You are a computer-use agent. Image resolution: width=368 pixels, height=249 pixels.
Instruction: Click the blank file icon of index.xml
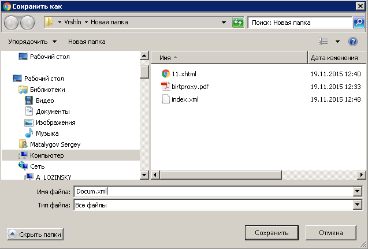click(166, 99)
